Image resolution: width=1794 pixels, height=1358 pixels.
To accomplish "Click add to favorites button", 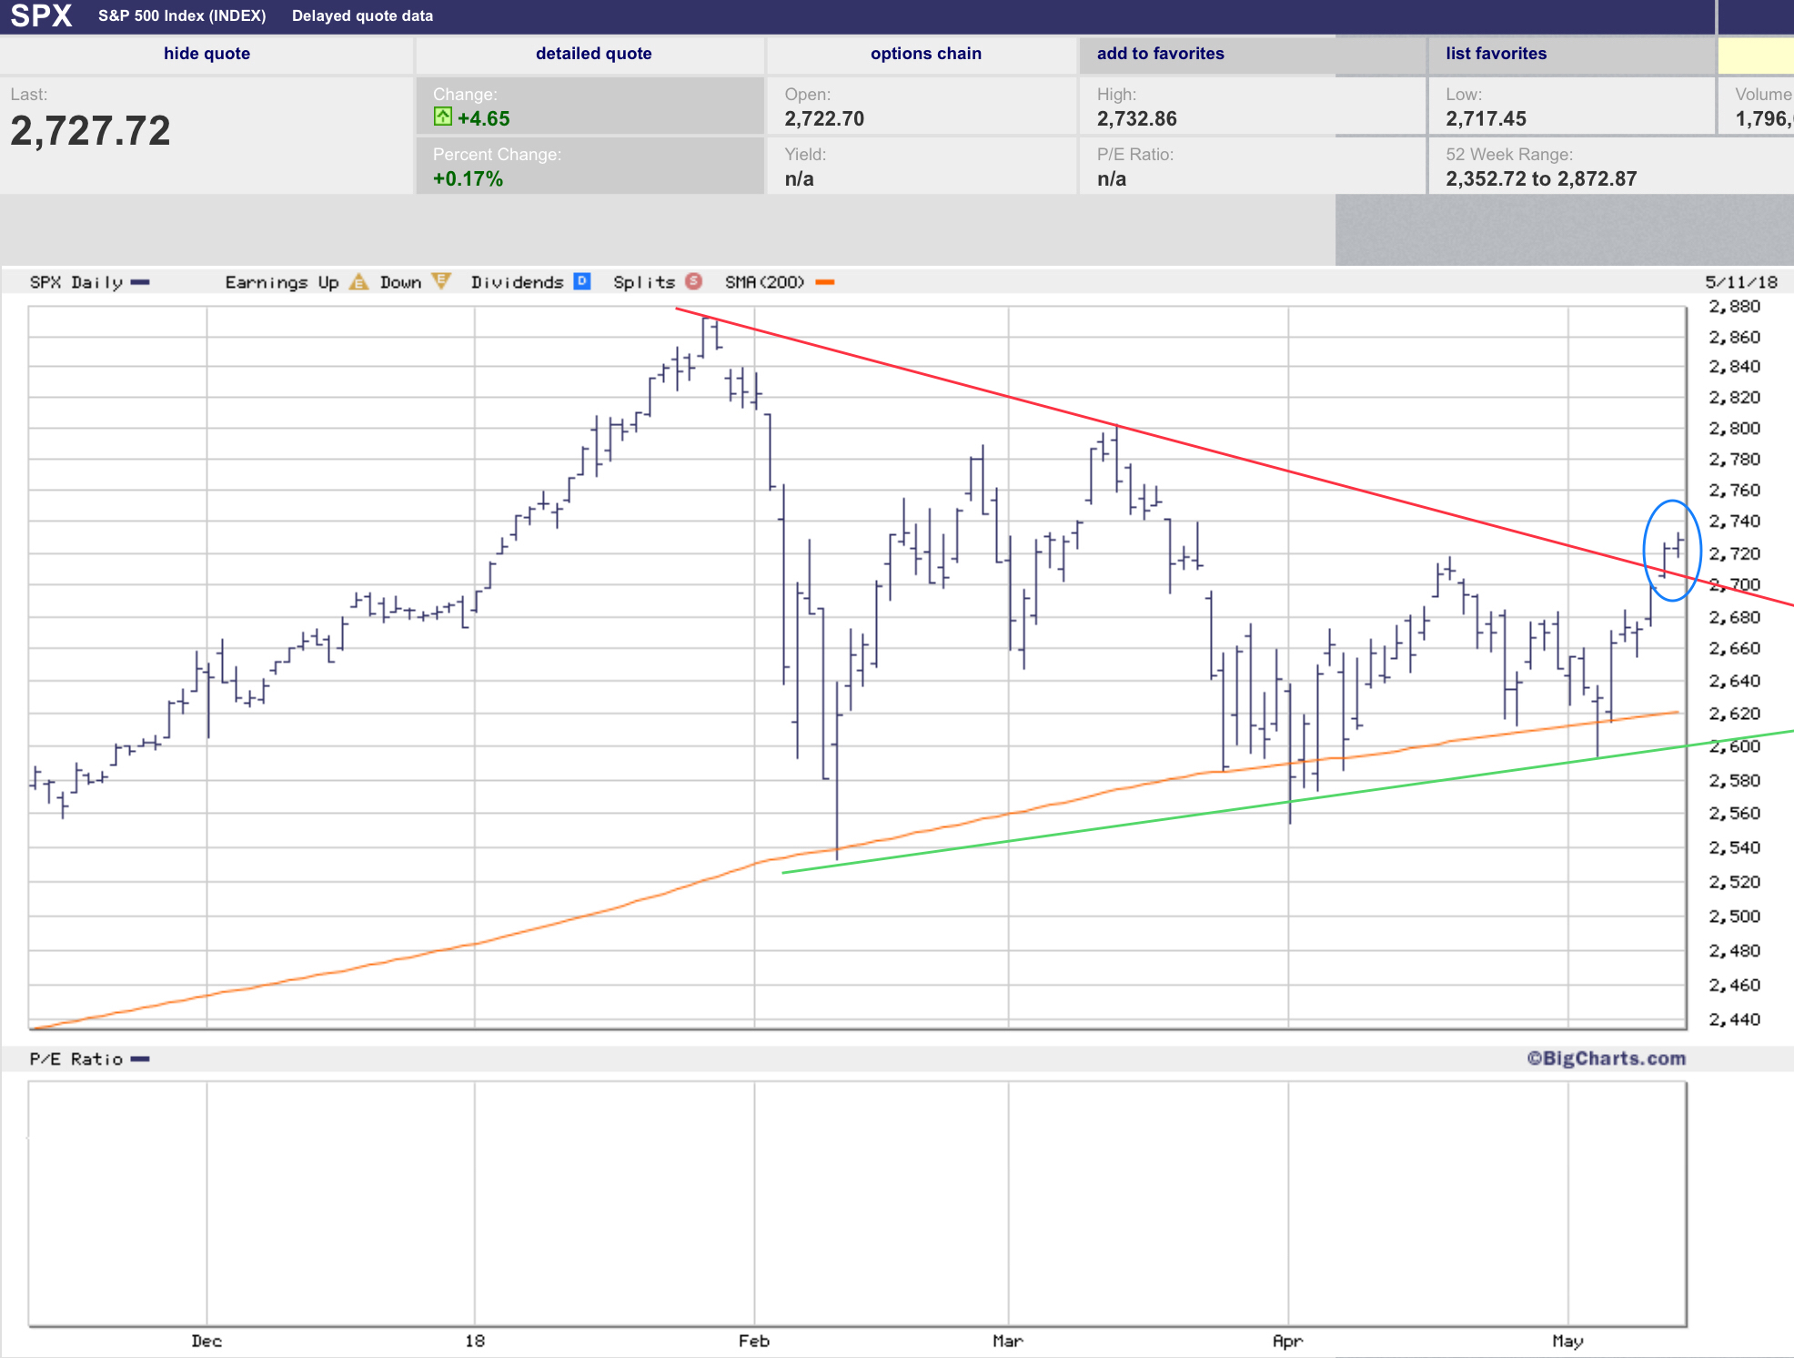I will coord(1160,54).
